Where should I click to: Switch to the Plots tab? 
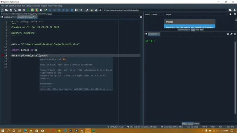197,30
